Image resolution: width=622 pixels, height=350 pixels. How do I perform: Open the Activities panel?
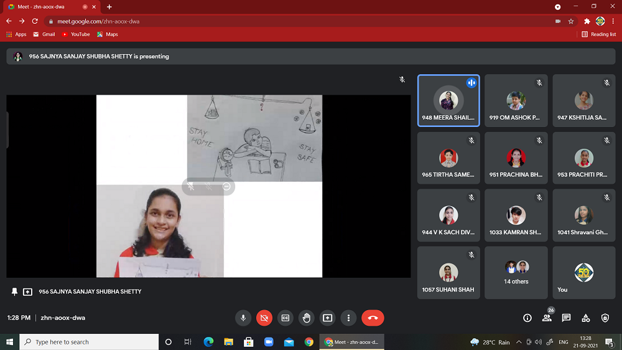[585, 318]
